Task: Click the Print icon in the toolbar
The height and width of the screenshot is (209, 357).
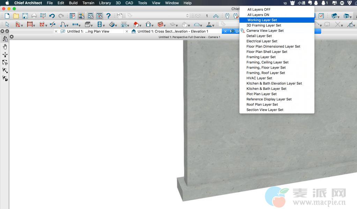Action: tap(34, 16)
